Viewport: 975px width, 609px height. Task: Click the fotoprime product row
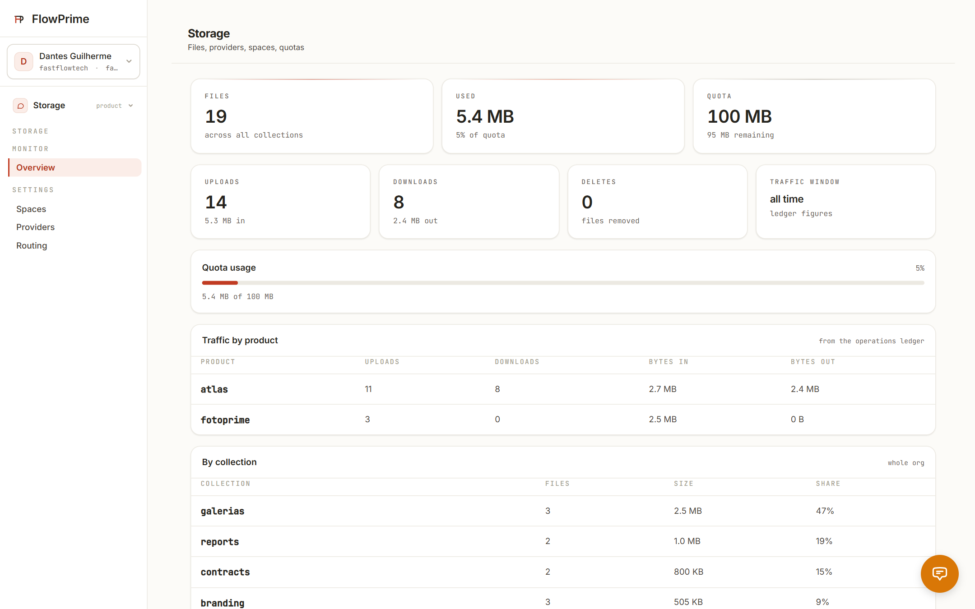563,420
